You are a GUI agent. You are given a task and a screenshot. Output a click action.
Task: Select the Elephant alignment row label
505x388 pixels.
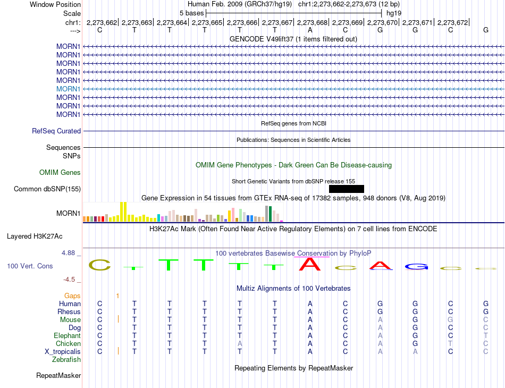[x=67, y=336]
